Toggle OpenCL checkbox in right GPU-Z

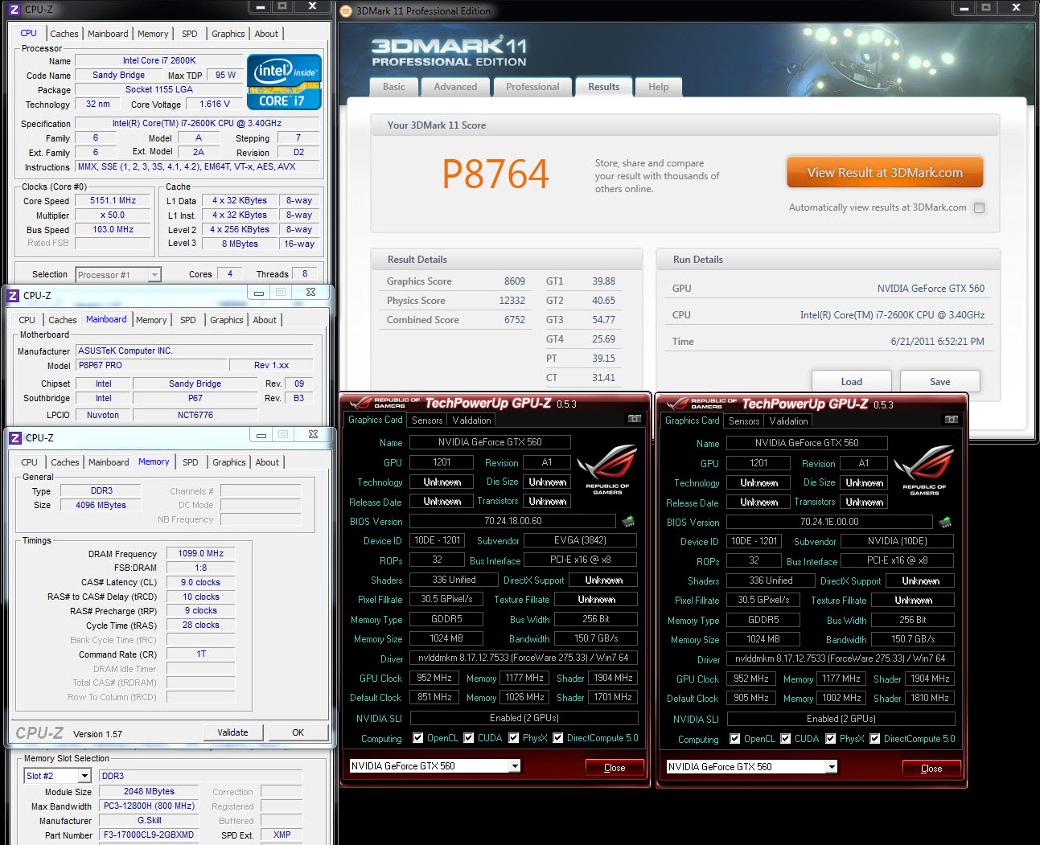[734, 739]
